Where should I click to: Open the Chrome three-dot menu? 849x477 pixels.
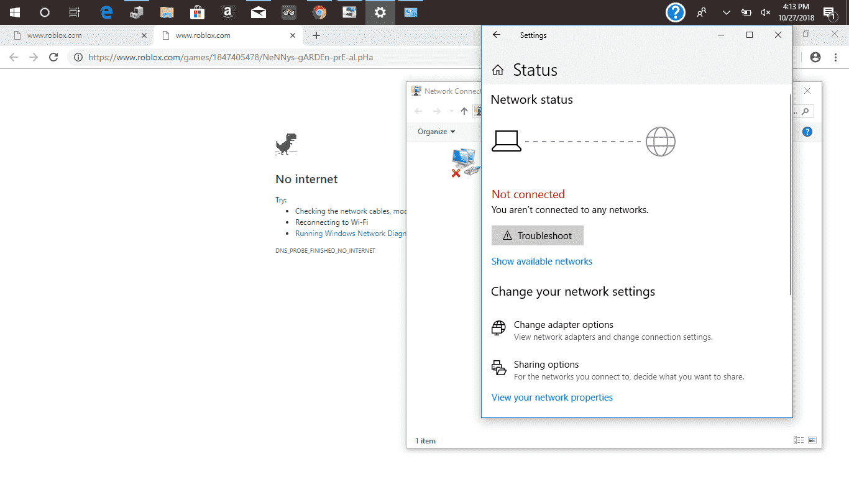[836, 57]
